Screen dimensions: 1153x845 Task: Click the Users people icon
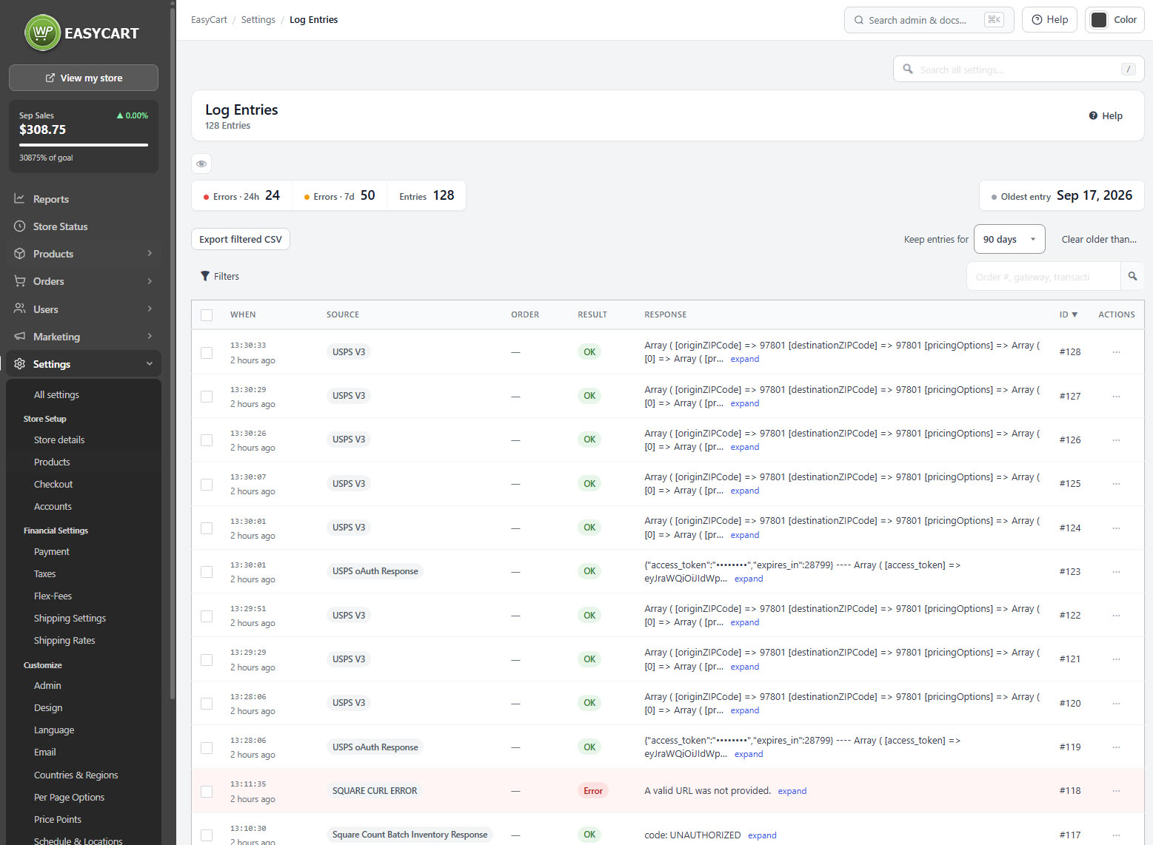click(x=20, y=309)
